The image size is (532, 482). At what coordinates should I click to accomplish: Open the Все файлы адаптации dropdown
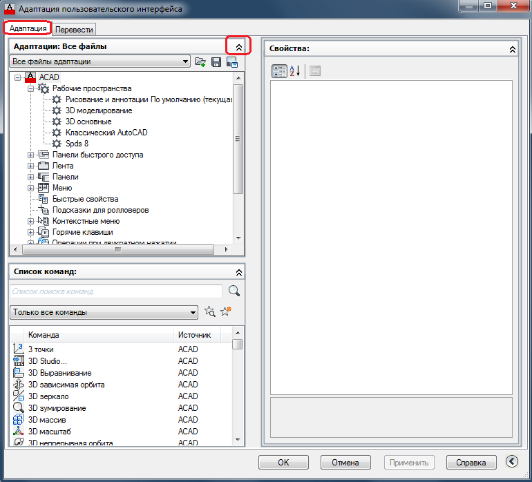[99, 61]
